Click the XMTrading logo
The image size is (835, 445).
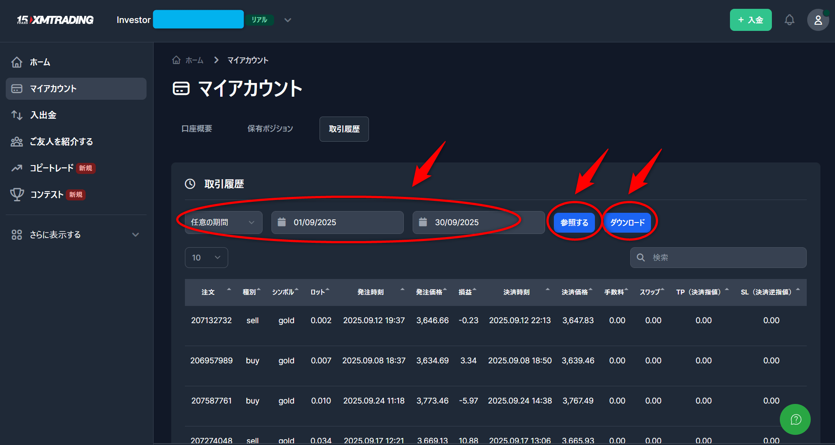(x=56, y=20)
